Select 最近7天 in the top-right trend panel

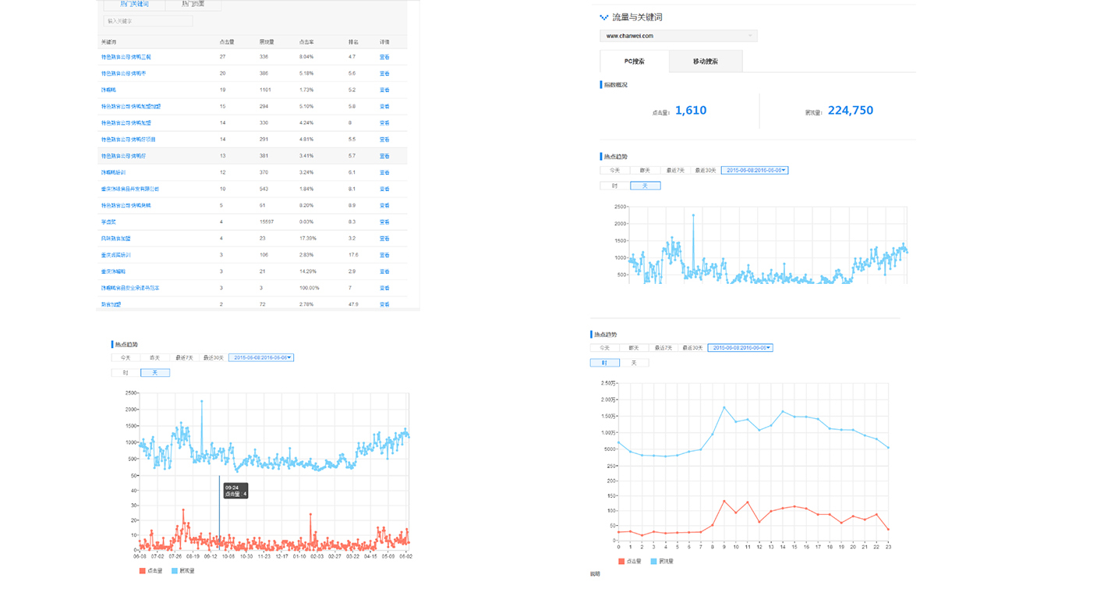coord(675,170)
